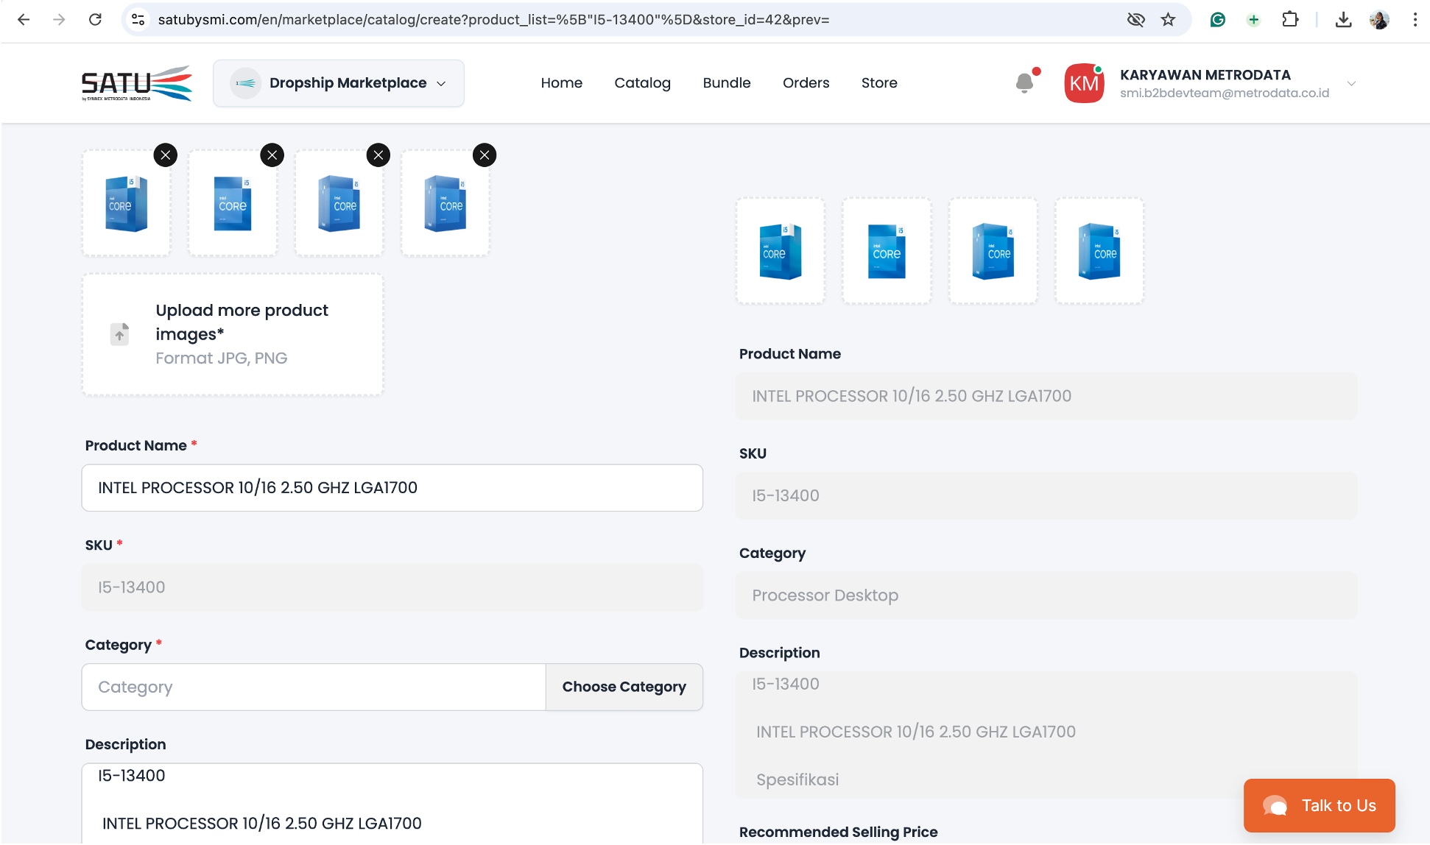
Task: Open browser extensions puzzle icon
Action: point(1290,20)
